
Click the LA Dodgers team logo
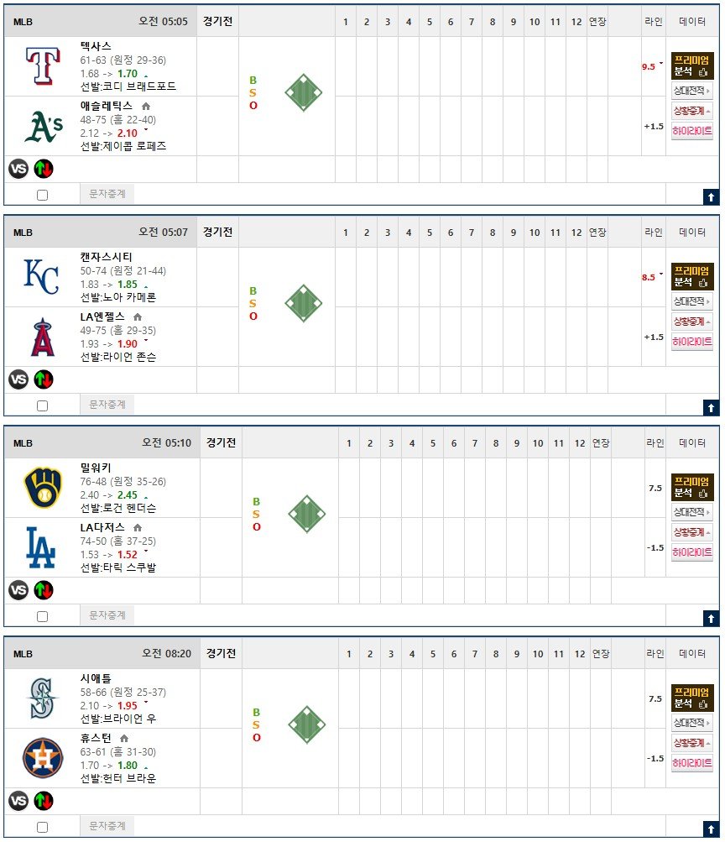41,547
